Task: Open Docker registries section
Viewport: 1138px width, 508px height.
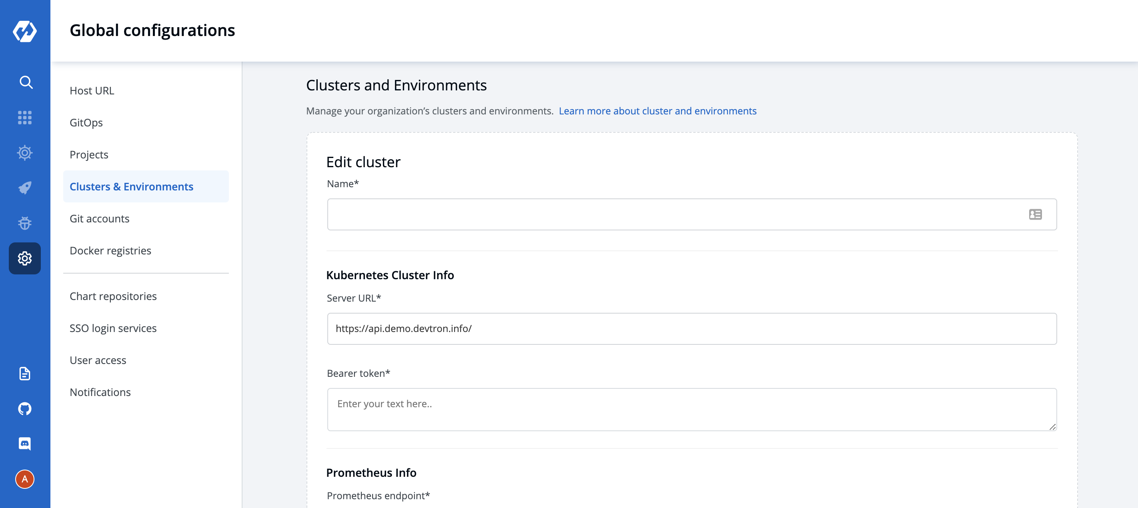Action: click(110, 251)
